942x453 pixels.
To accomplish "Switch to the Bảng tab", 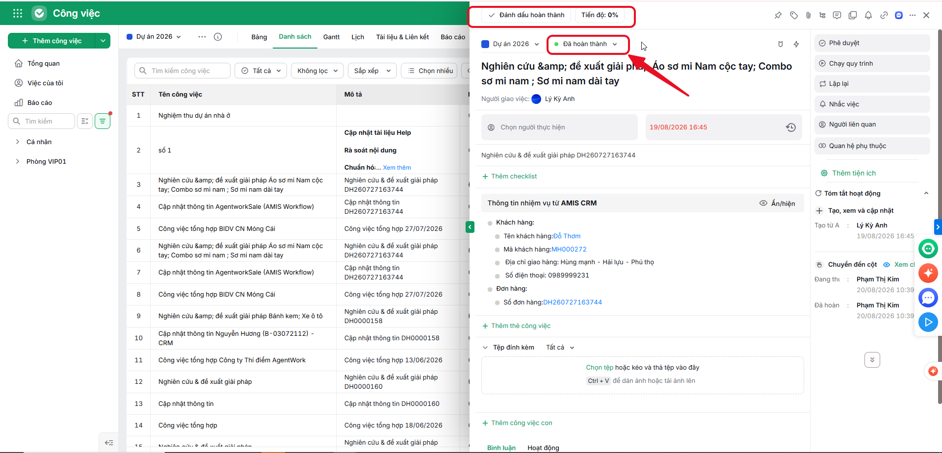I will pyautogui.click(x=259, y=37).
